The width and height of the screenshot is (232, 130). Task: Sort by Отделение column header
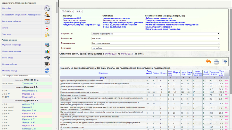pyautogui.click(x=103, y=73)
